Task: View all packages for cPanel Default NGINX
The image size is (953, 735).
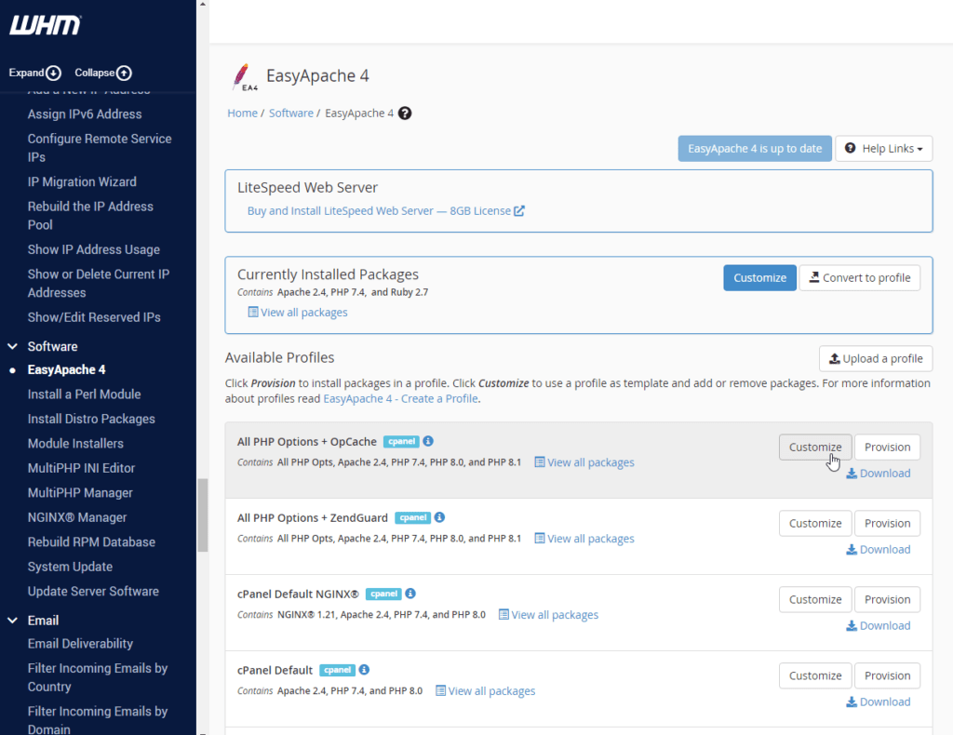Action: pos(548,615)
